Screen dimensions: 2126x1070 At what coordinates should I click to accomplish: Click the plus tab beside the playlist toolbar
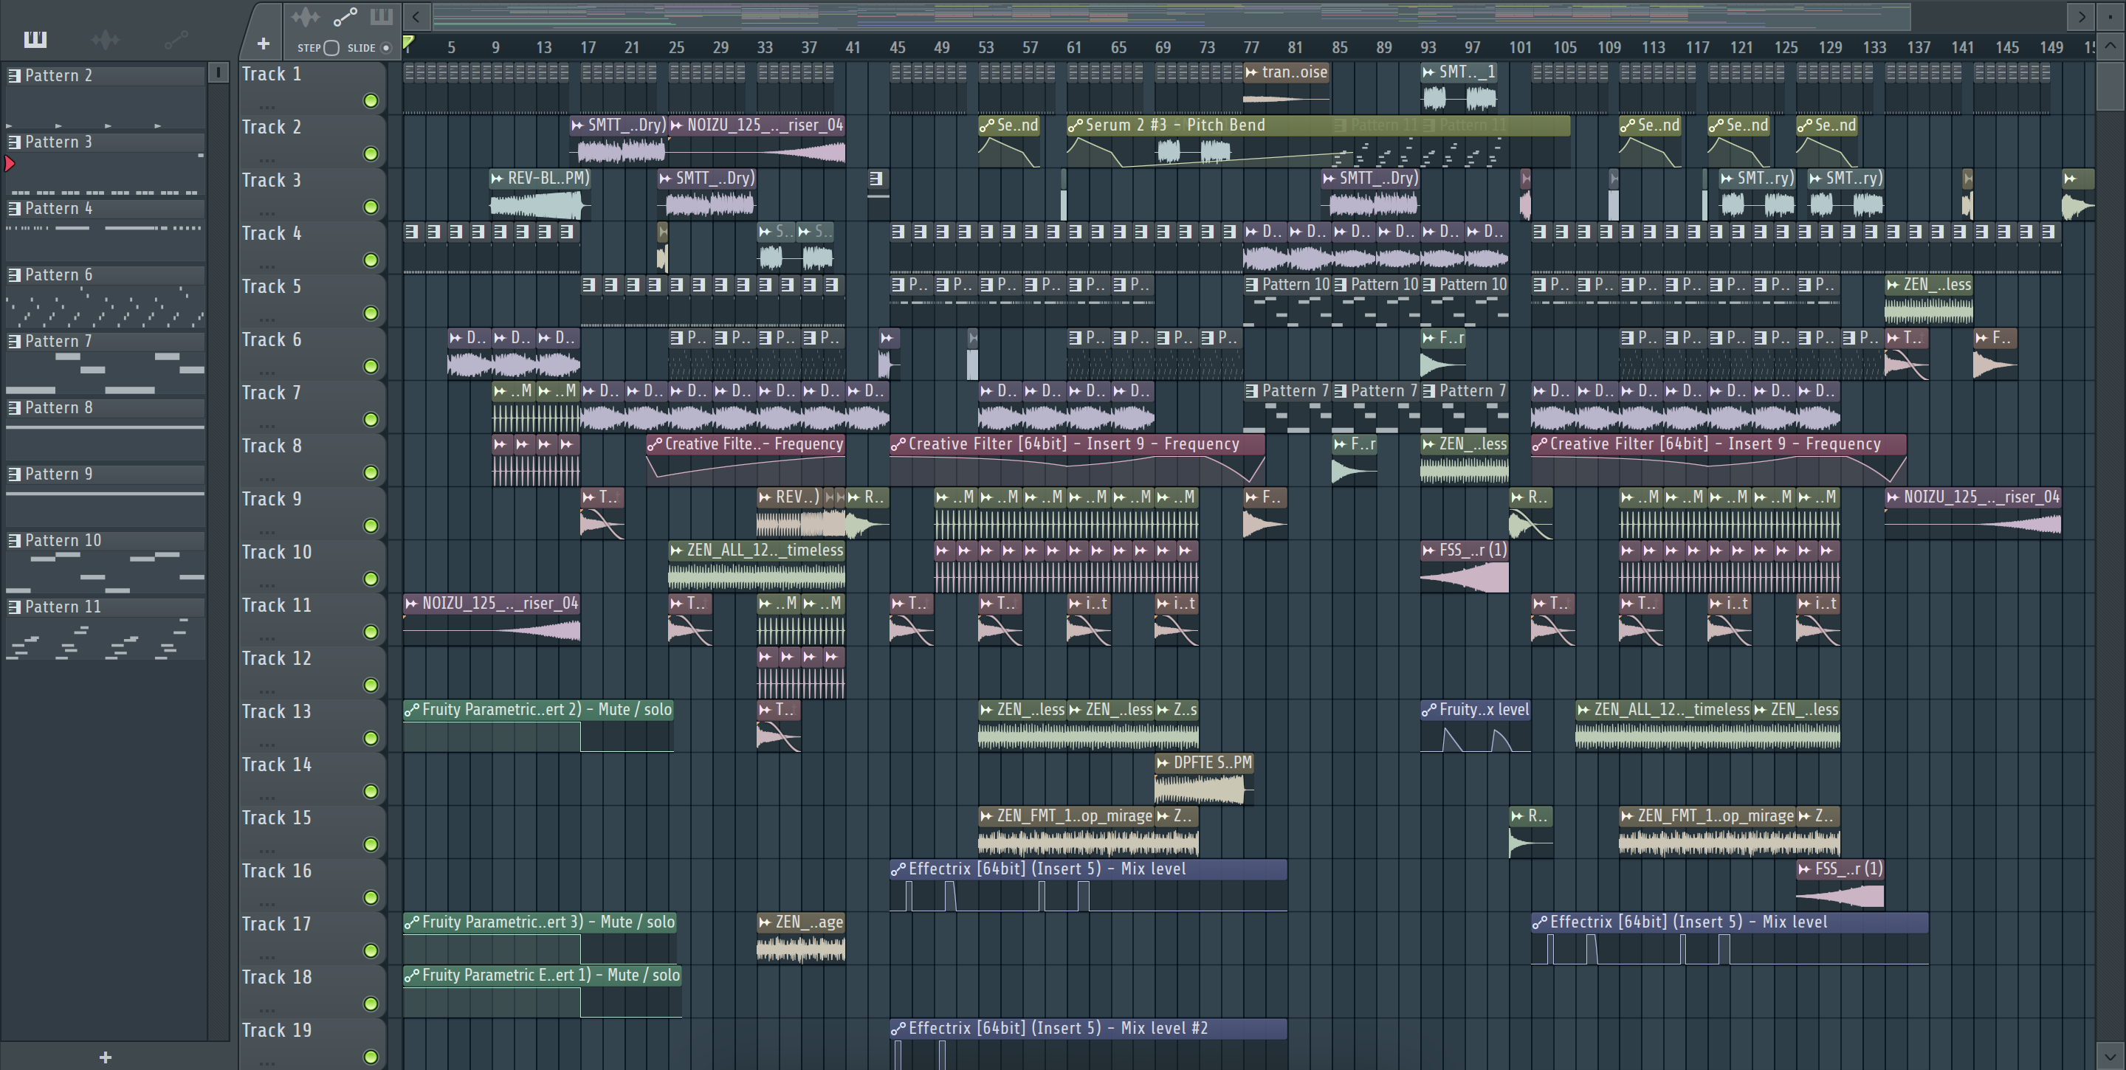point(264,44)
